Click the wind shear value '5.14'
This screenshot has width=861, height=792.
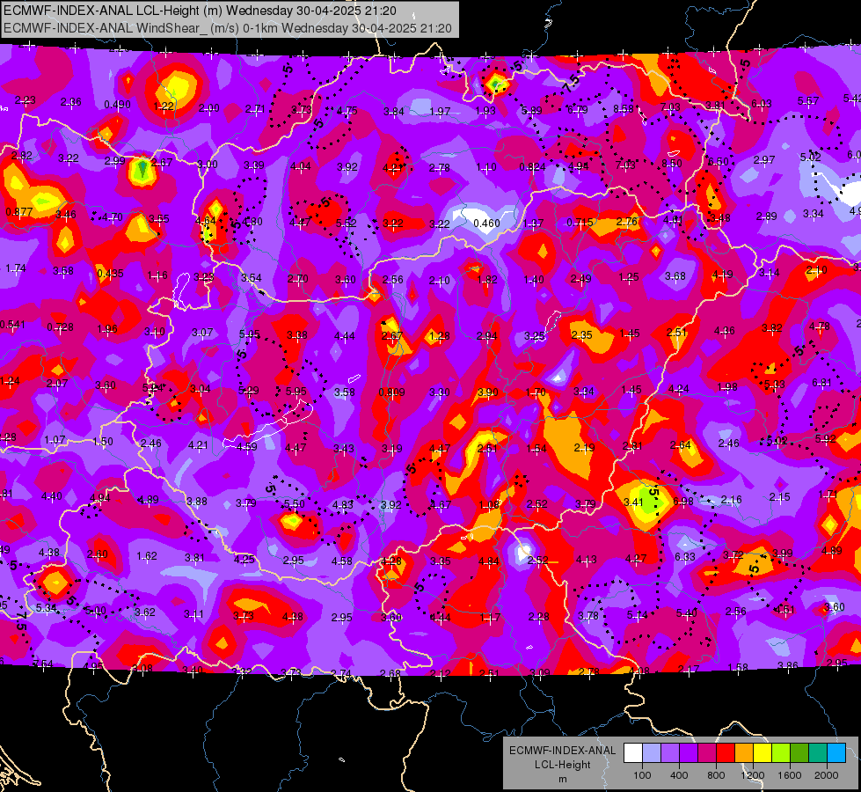tap(637, 614)
